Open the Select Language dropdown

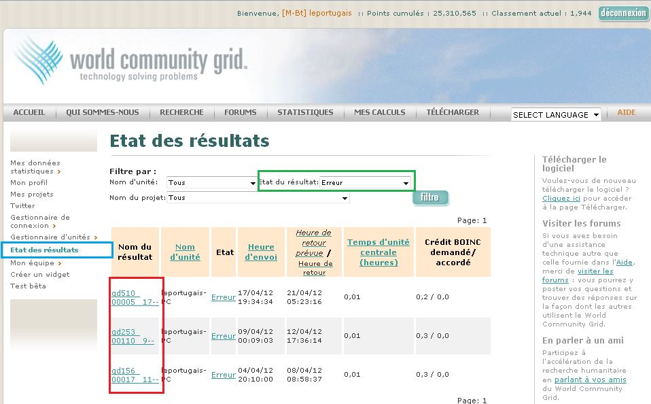click(x=556, y=115)
